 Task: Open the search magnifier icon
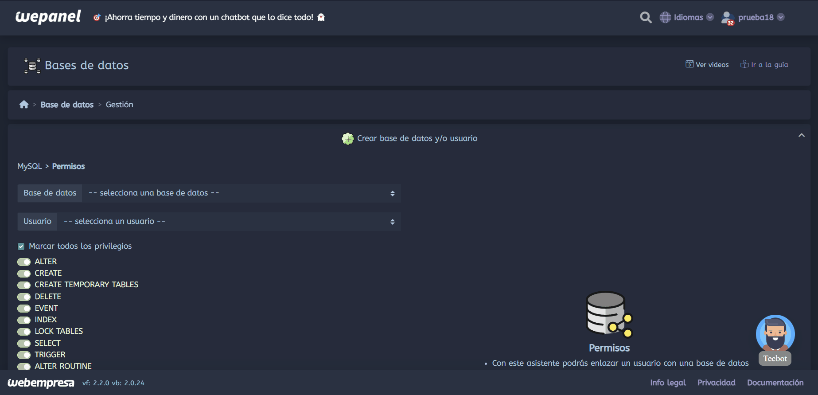point(646,17)
